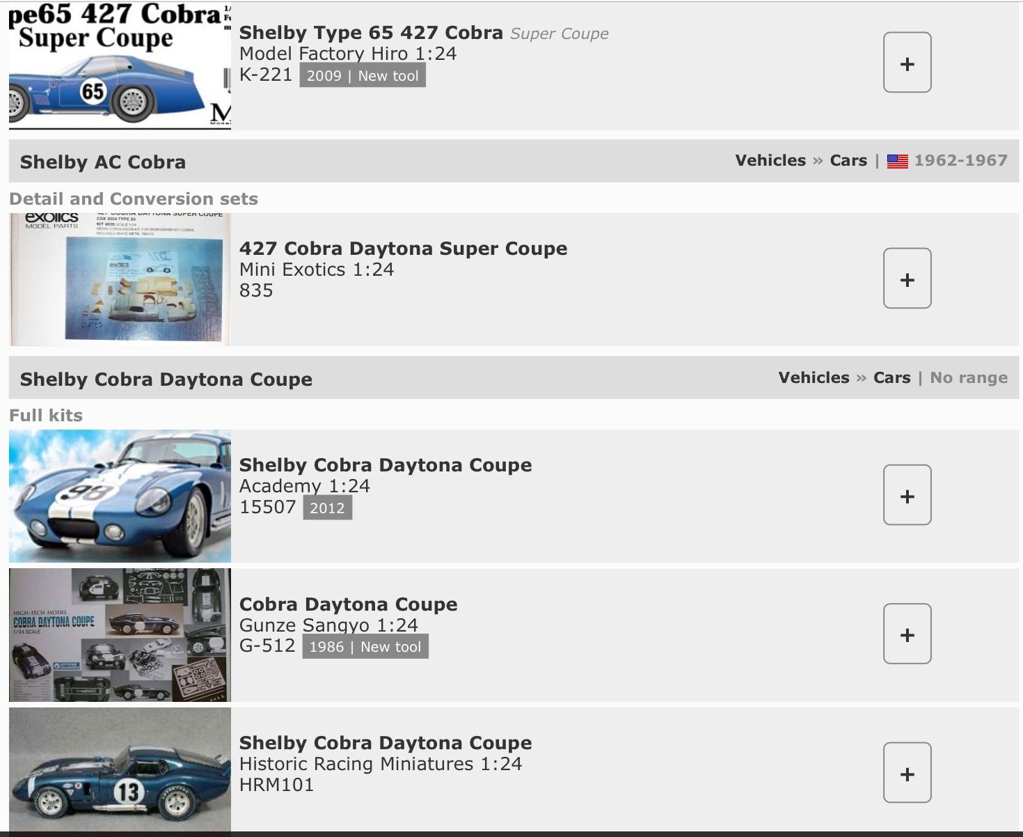Click Vehicles link in Daytona Coupe header
Image resolution: width=1023 pixels, height=837 pixels.
813,378
